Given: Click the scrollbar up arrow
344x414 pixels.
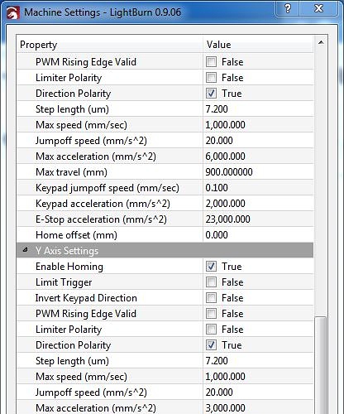Looking at the screenshot, I should (x=321, y=42).
